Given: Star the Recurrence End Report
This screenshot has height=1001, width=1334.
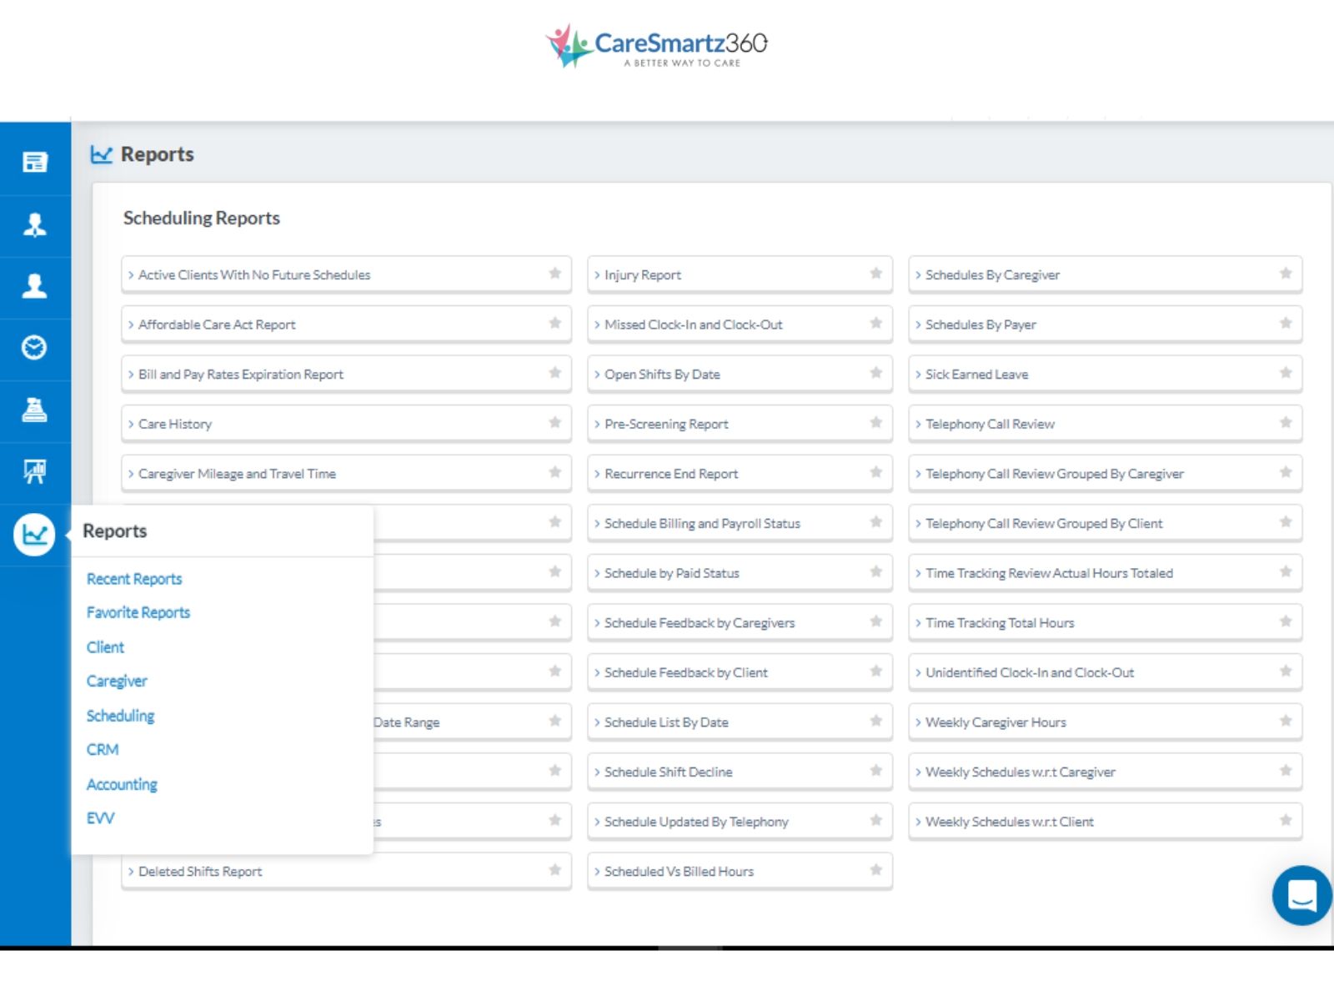Looking at the screenshot, I should coord(876,472).
